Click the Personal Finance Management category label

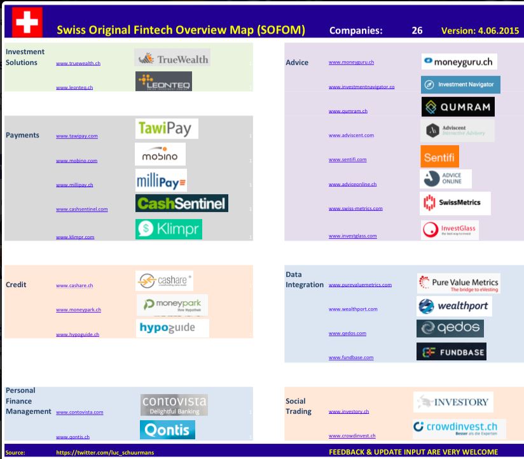click(29, 401)
